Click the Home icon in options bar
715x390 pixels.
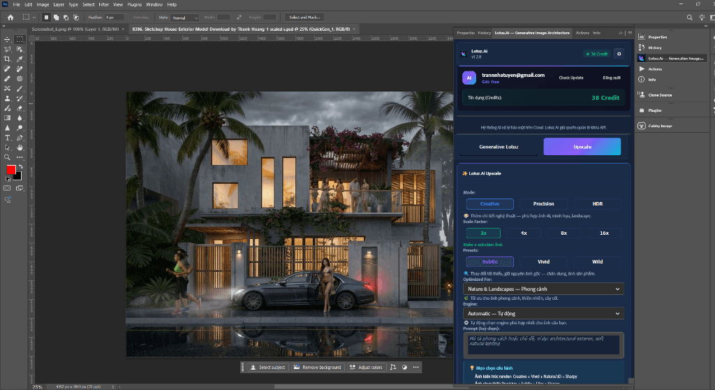[10, 17]
